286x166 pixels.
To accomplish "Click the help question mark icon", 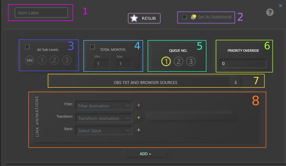I will [x=270, y=12].
